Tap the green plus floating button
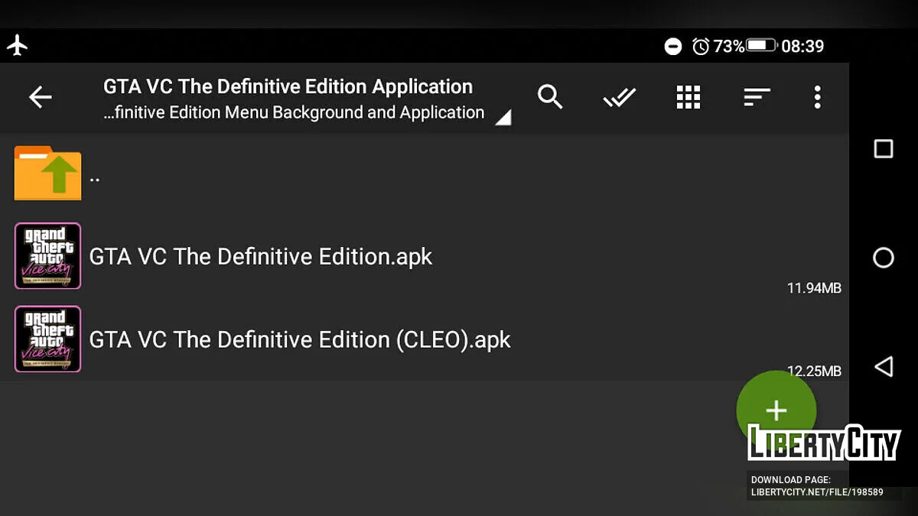The width and height of the screenshot is (918, 516). [x=776, y=410]
